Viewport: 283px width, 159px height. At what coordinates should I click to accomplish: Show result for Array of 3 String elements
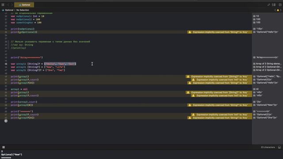click(254, 64)
